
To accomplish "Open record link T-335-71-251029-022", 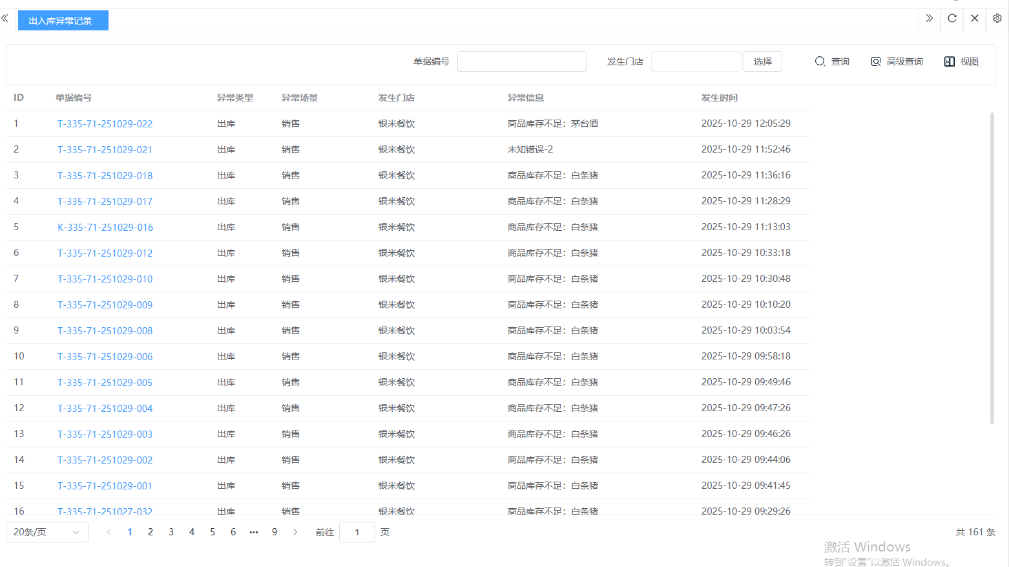I will point(105,124).
